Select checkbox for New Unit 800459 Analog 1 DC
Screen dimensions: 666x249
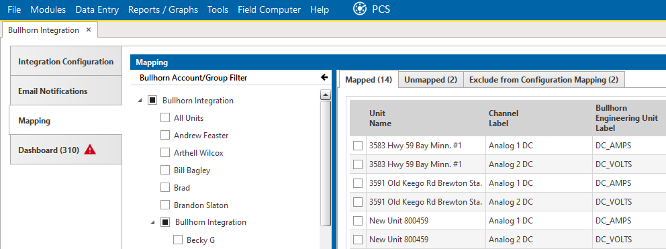click(358, 221)
